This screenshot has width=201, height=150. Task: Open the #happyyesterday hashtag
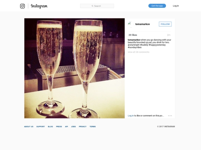[x=157, y=45]
